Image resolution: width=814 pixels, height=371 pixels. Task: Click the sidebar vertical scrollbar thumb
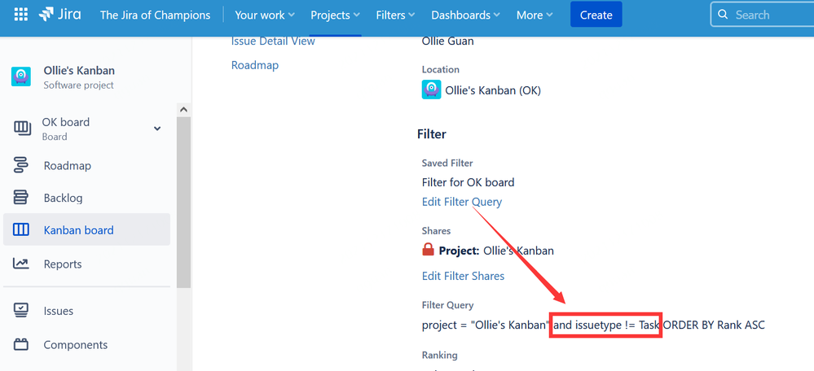[x=183, y=202]
